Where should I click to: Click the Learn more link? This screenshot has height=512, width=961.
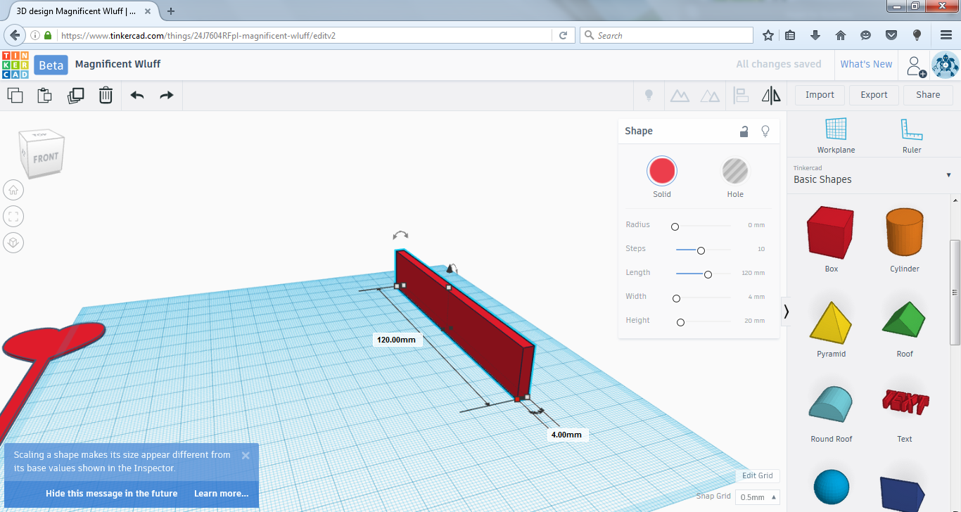coord(221,494)
